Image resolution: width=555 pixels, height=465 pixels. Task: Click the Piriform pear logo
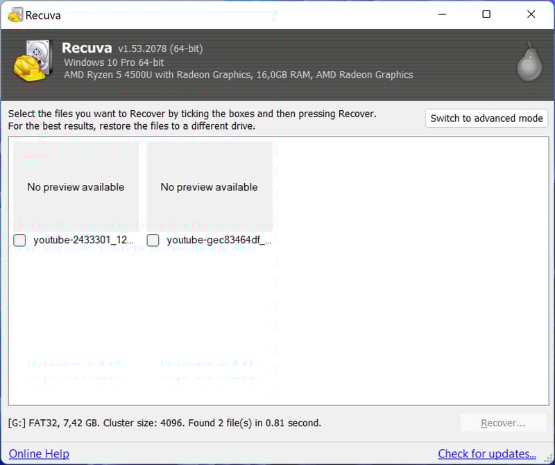529,62
